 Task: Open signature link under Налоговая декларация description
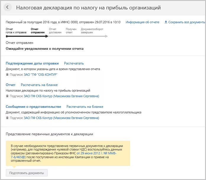(x=61, y=96)
